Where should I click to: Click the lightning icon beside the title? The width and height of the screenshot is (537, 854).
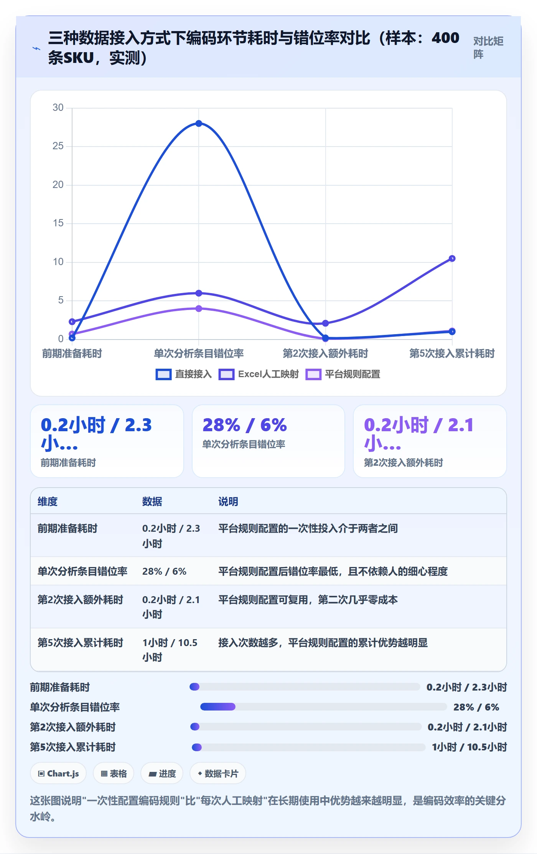click(36, 48)
